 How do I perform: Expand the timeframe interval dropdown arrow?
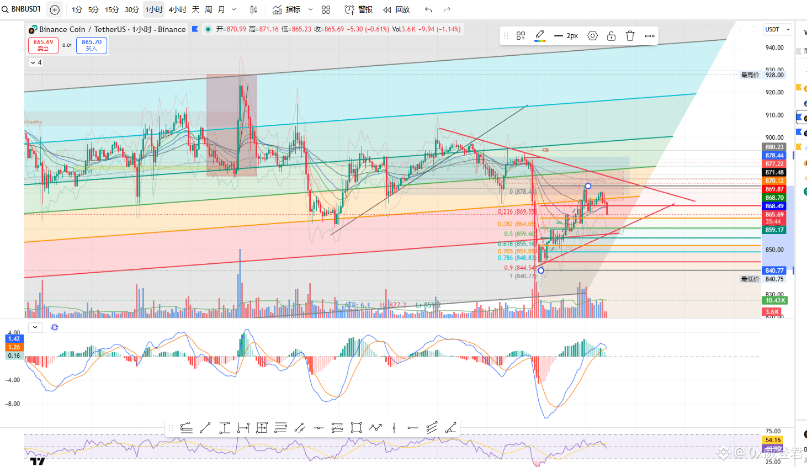(233, 9)
